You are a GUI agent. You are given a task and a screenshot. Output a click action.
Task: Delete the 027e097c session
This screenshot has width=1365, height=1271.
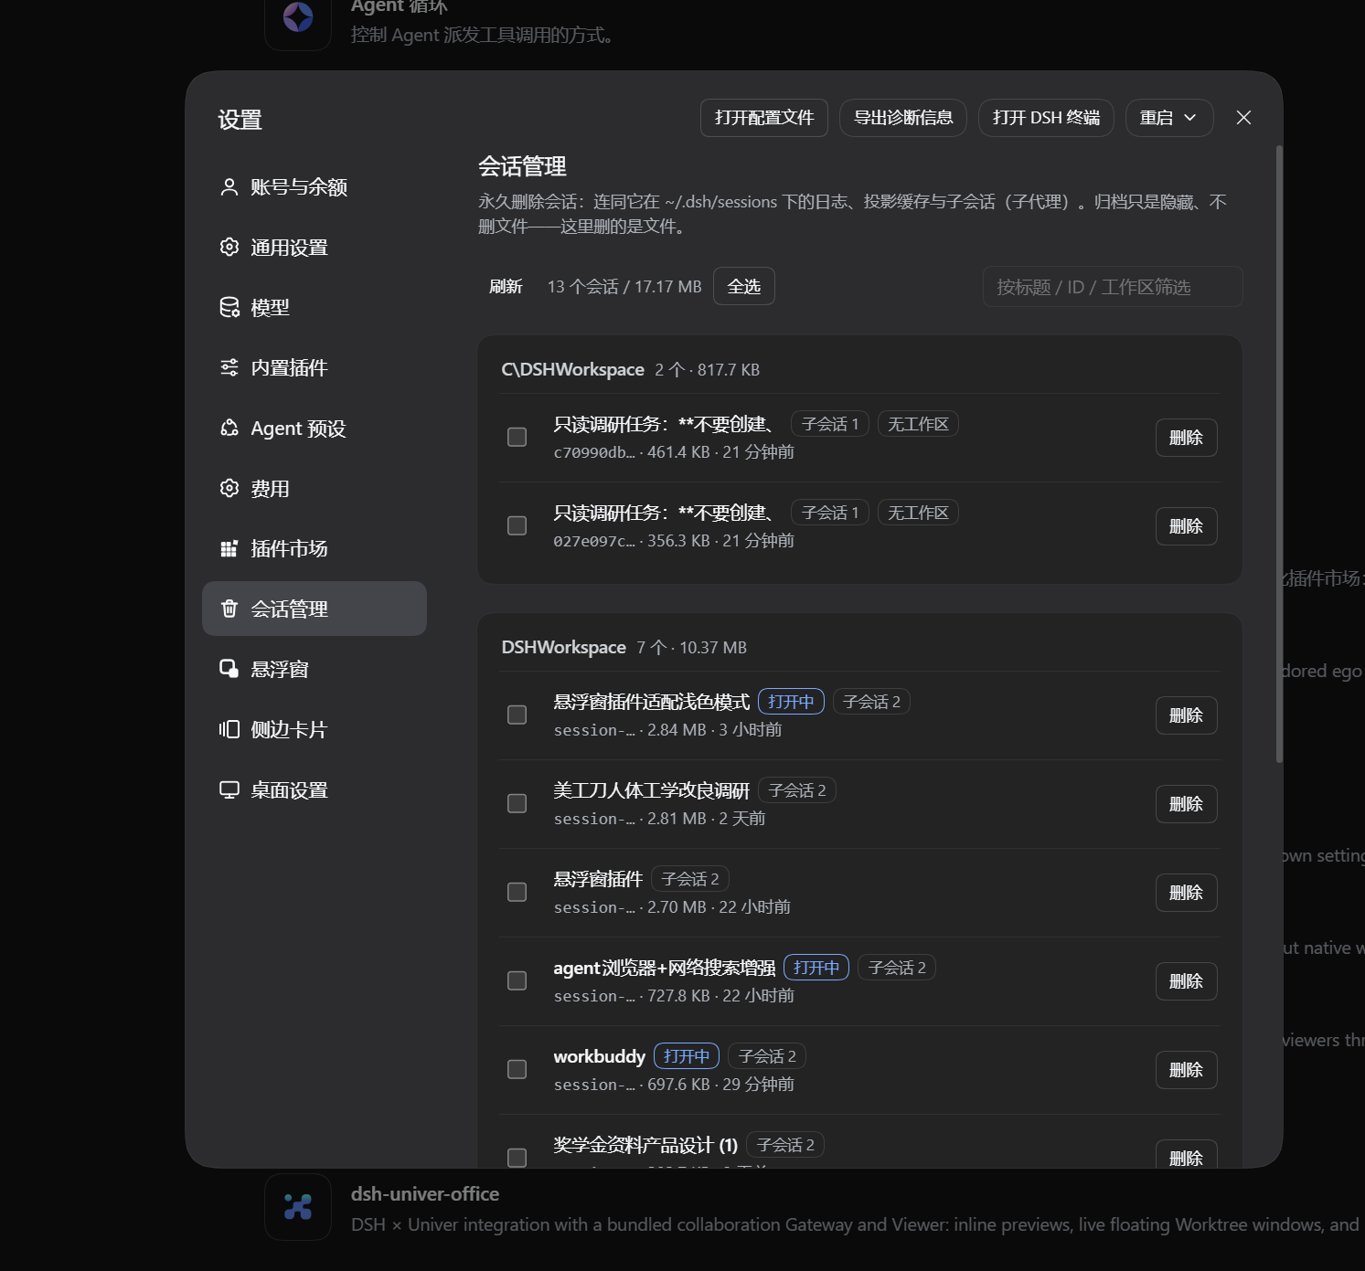point(1187,526)
